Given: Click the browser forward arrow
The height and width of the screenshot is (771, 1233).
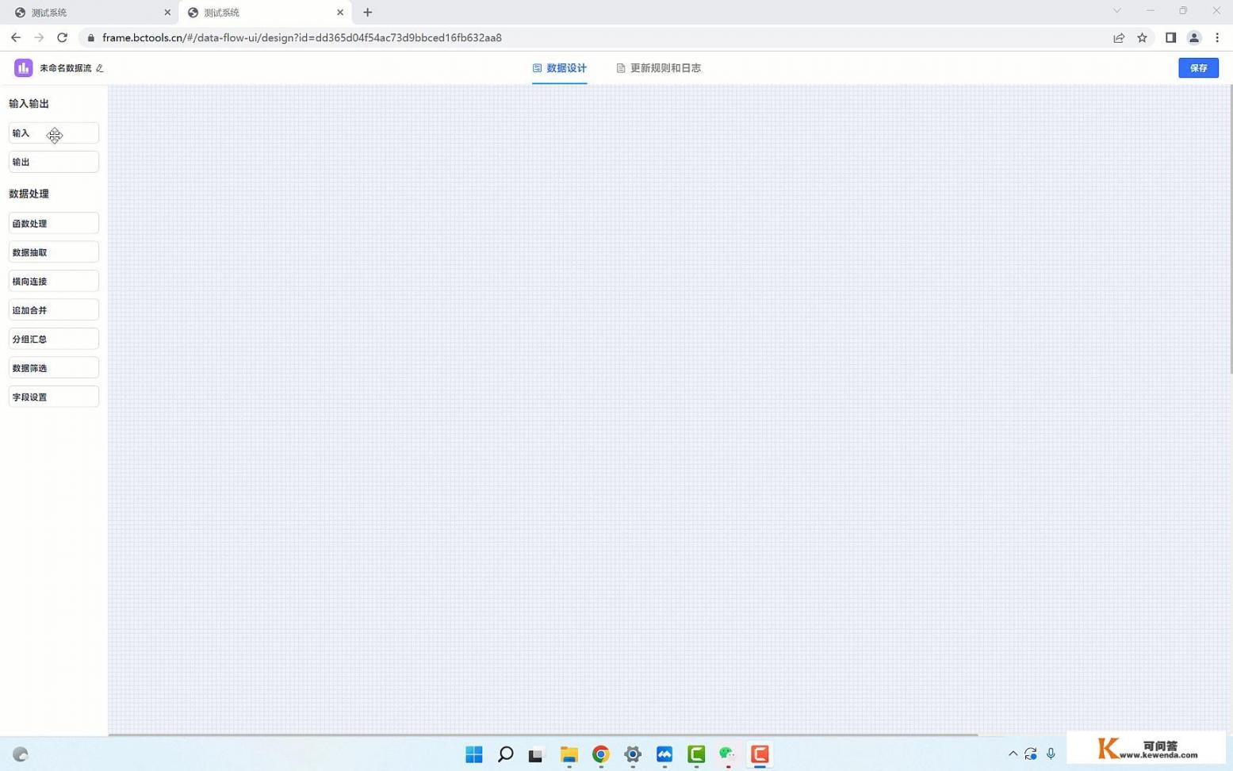Looking at the screenshot, I should tap(39, 37).
